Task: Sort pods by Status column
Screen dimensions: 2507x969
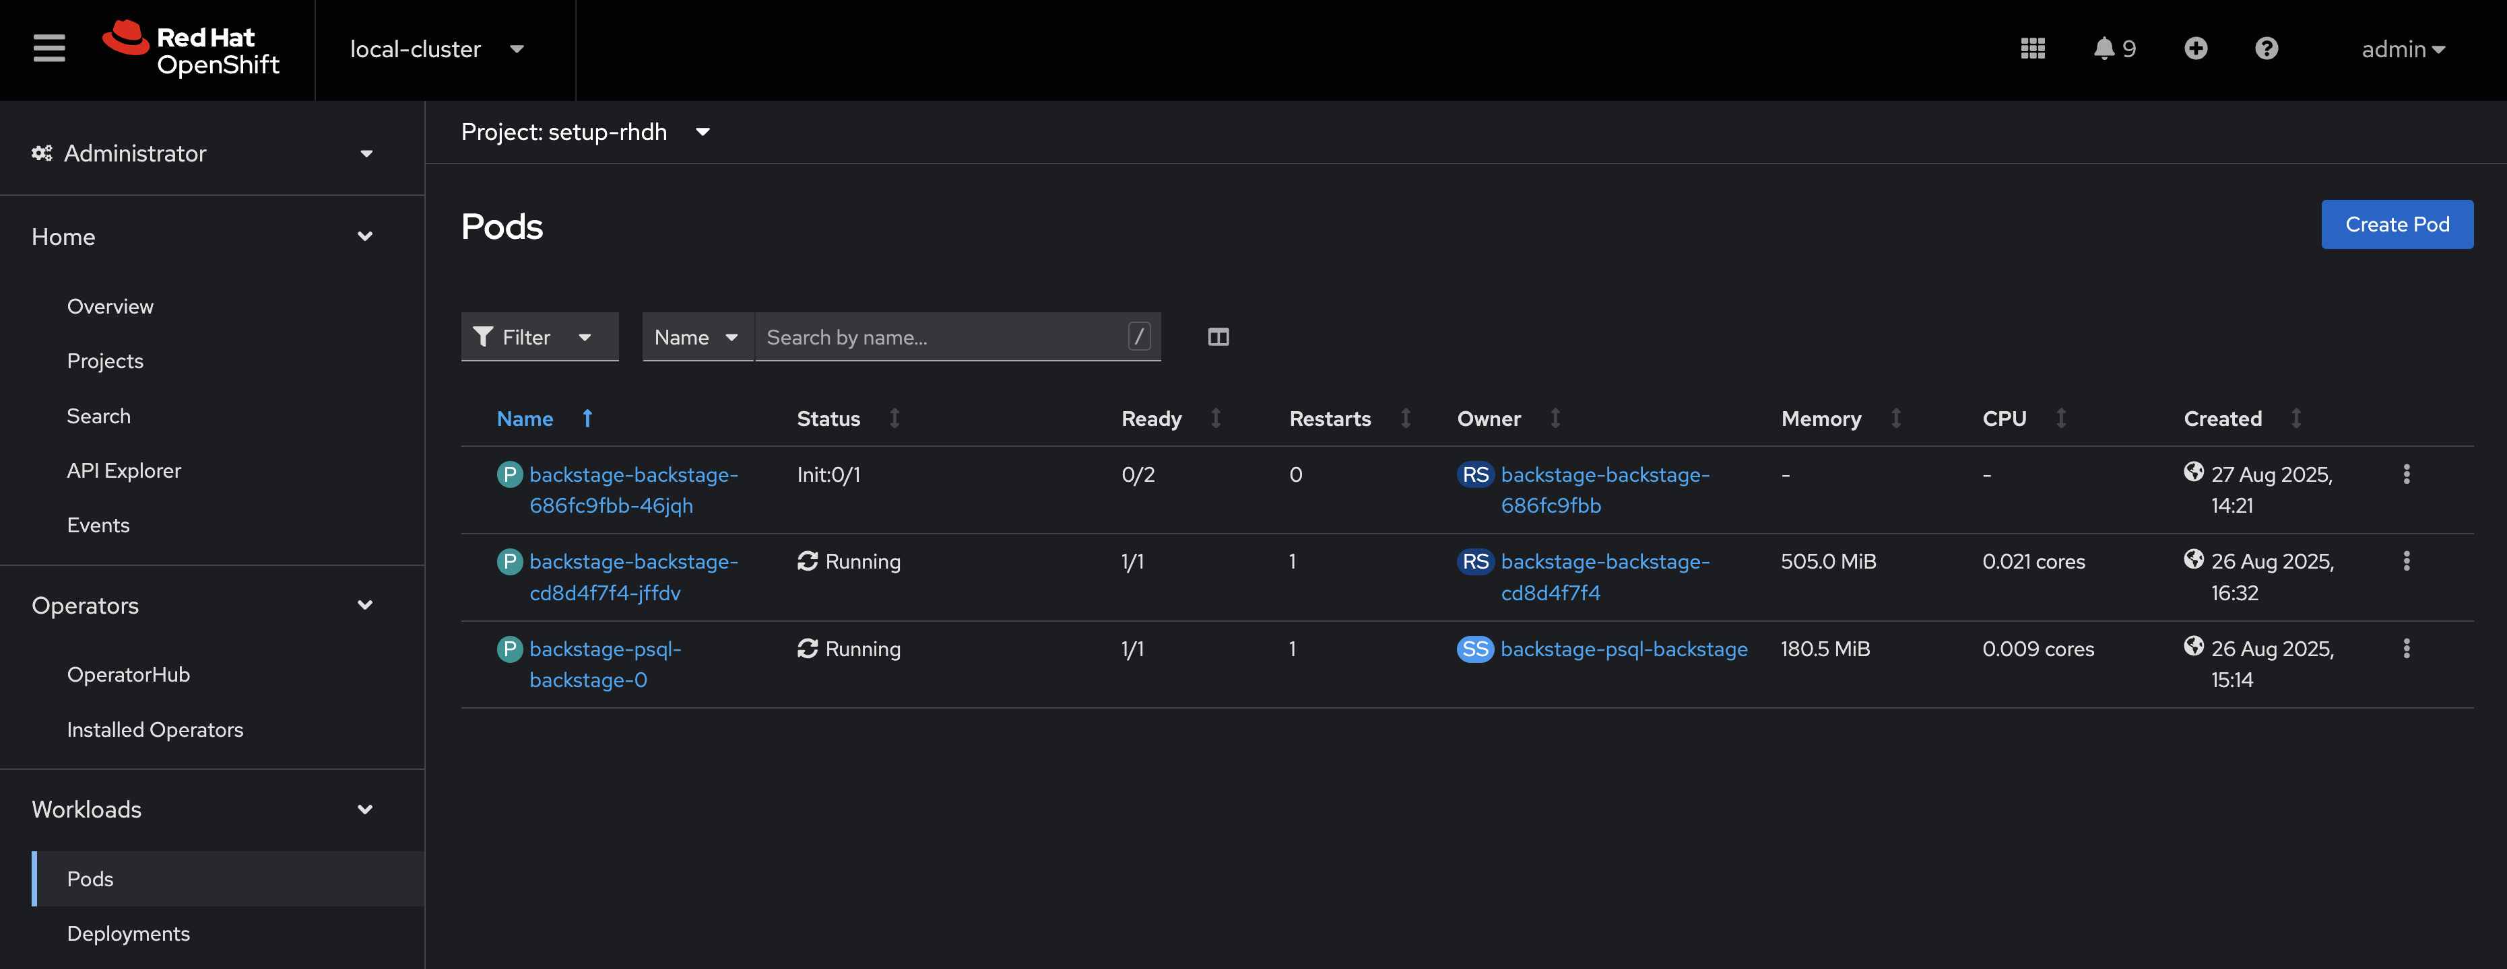Action: (x=829, y=419)
